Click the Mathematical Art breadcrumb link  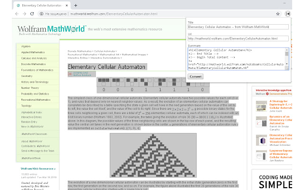tap(109, 55)
